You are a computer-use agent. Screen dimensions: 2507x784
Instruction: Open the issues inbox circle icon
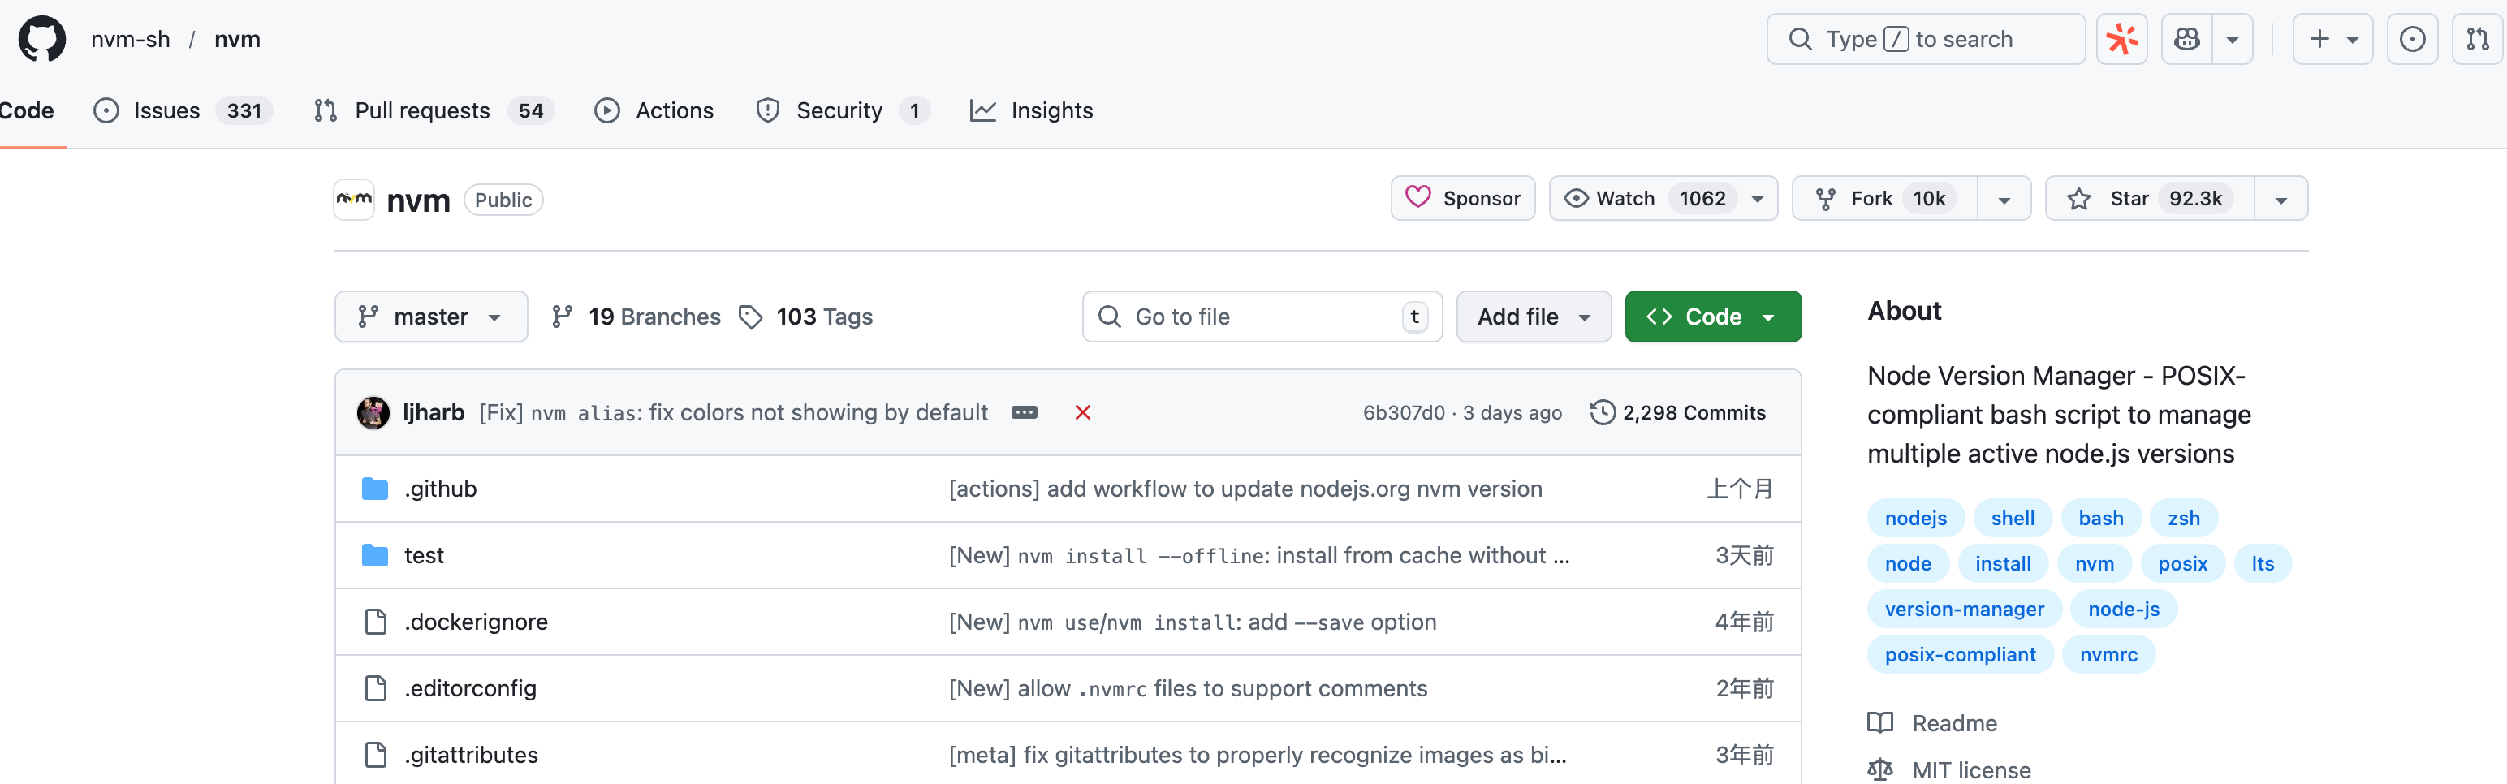[x=2412, y=39]
